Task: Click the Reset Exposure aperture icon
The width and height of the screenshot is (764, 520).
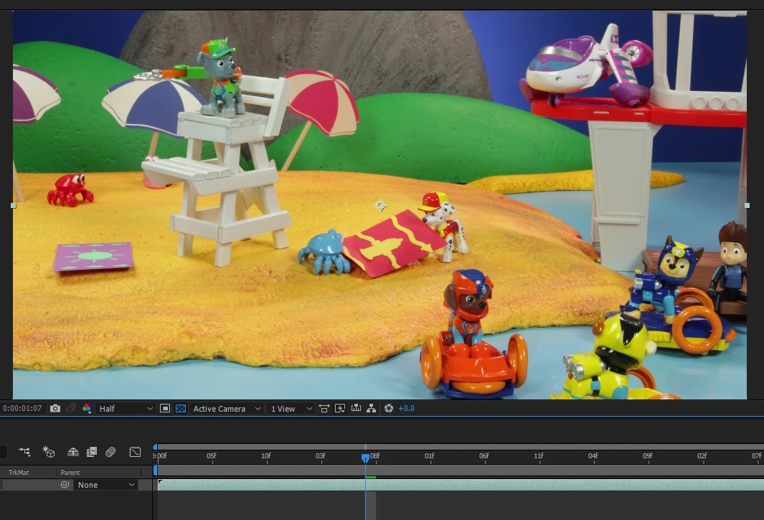Action: [388, 408]
